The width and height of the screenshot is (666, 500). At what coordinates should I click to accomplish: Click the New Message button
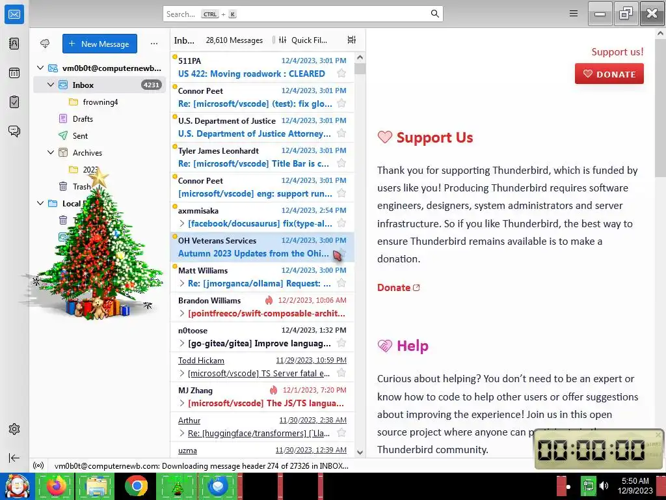[x=100, y=44]
